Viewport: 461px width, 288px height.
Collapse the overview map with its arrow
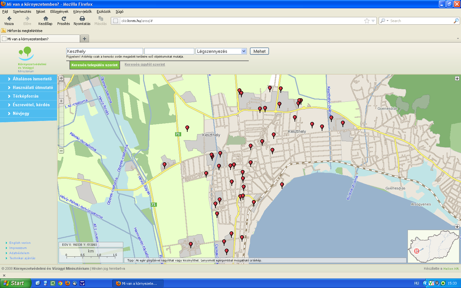pyautogui.click(x=457, y=226)
